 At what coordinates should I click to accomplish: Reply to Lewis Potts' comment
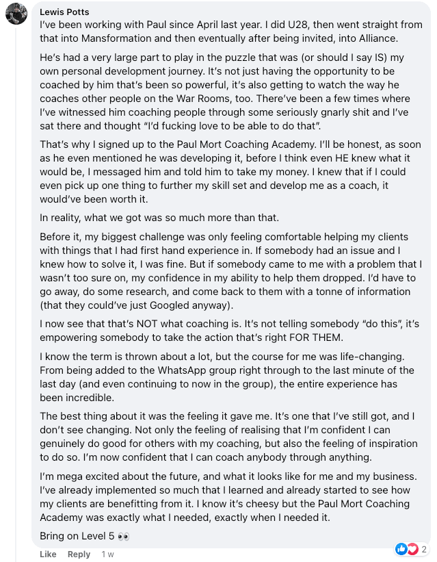tap(79, 554)
